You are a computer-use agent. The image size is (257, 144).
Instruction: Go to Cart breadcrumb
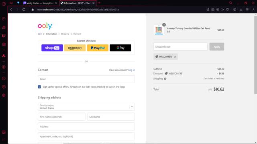[40, 34]
